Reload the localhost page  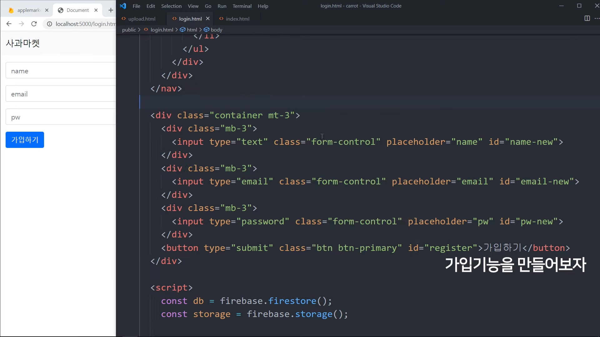(34, 24)
